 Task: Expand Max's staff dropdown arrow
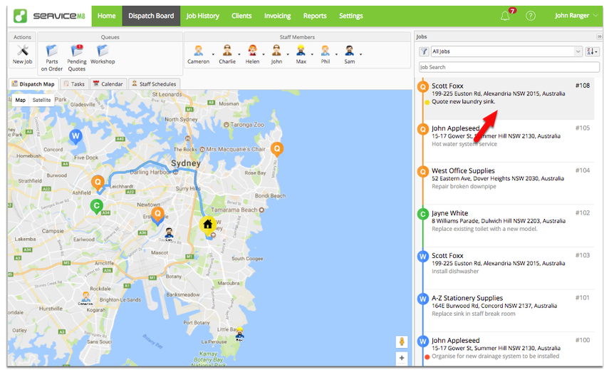pos(312,54)
